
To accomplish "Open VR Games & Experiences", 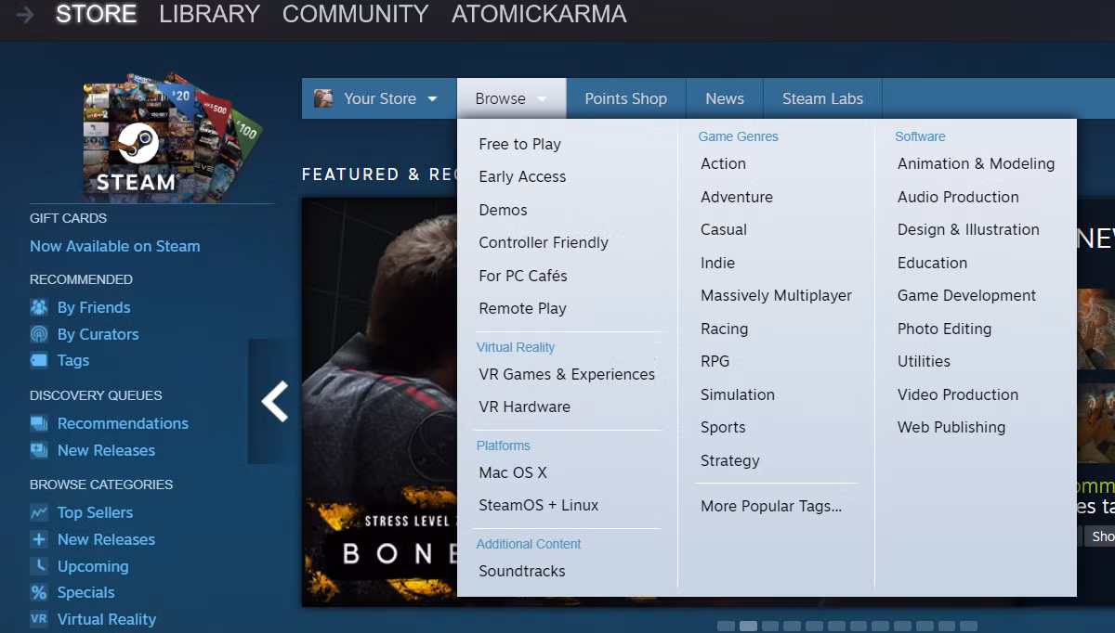I will [567, 374].
